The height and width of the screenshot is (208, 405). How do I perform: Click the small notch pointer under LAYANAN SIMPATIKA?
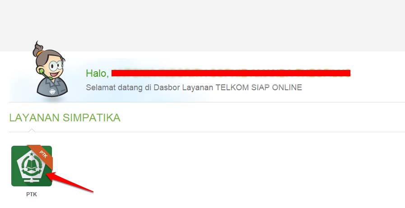point(32,130)
